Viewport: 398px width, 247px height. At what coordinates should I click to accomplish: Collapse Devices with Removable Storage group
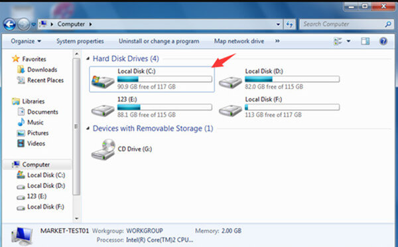click(88, 129)
